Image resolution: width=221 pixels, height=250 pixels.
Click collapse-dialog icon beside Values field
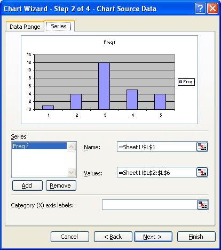[x=202, y=172]
